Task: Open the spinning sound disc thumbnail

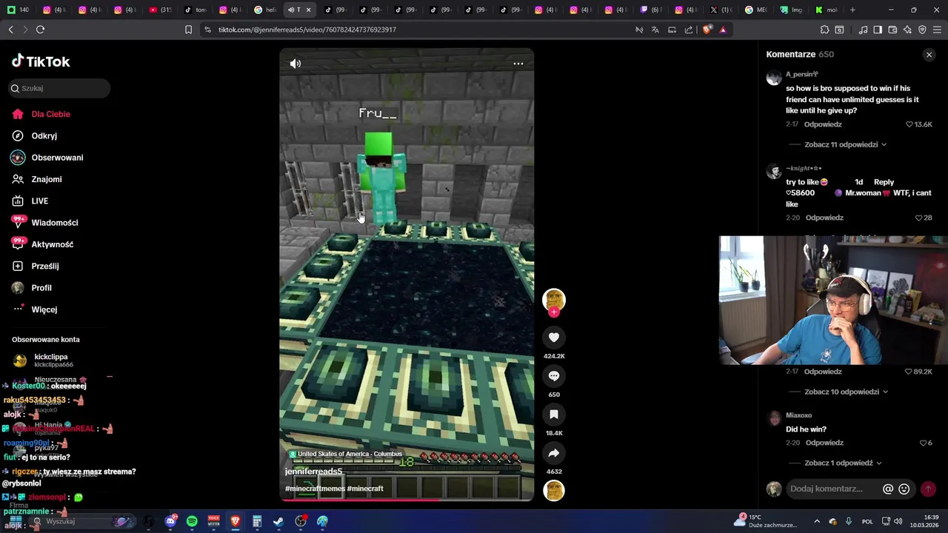Action: 554,490
